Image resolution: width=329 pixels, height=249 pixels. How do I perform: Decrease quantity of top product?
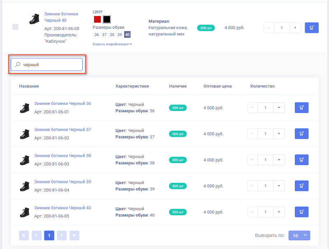[x=269, y=28]
